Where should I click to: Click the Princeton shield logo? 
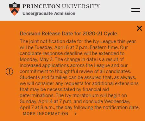15,9
